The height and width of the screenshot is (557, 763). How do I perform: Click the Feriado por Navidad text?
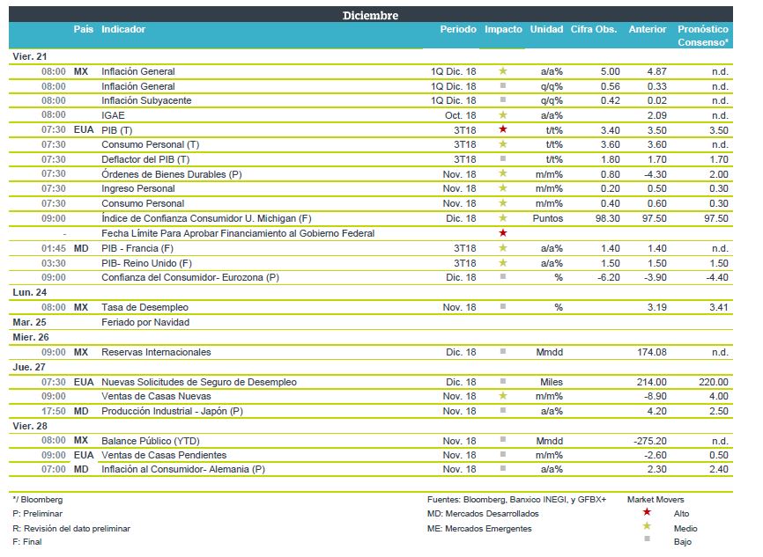(145, 322)
